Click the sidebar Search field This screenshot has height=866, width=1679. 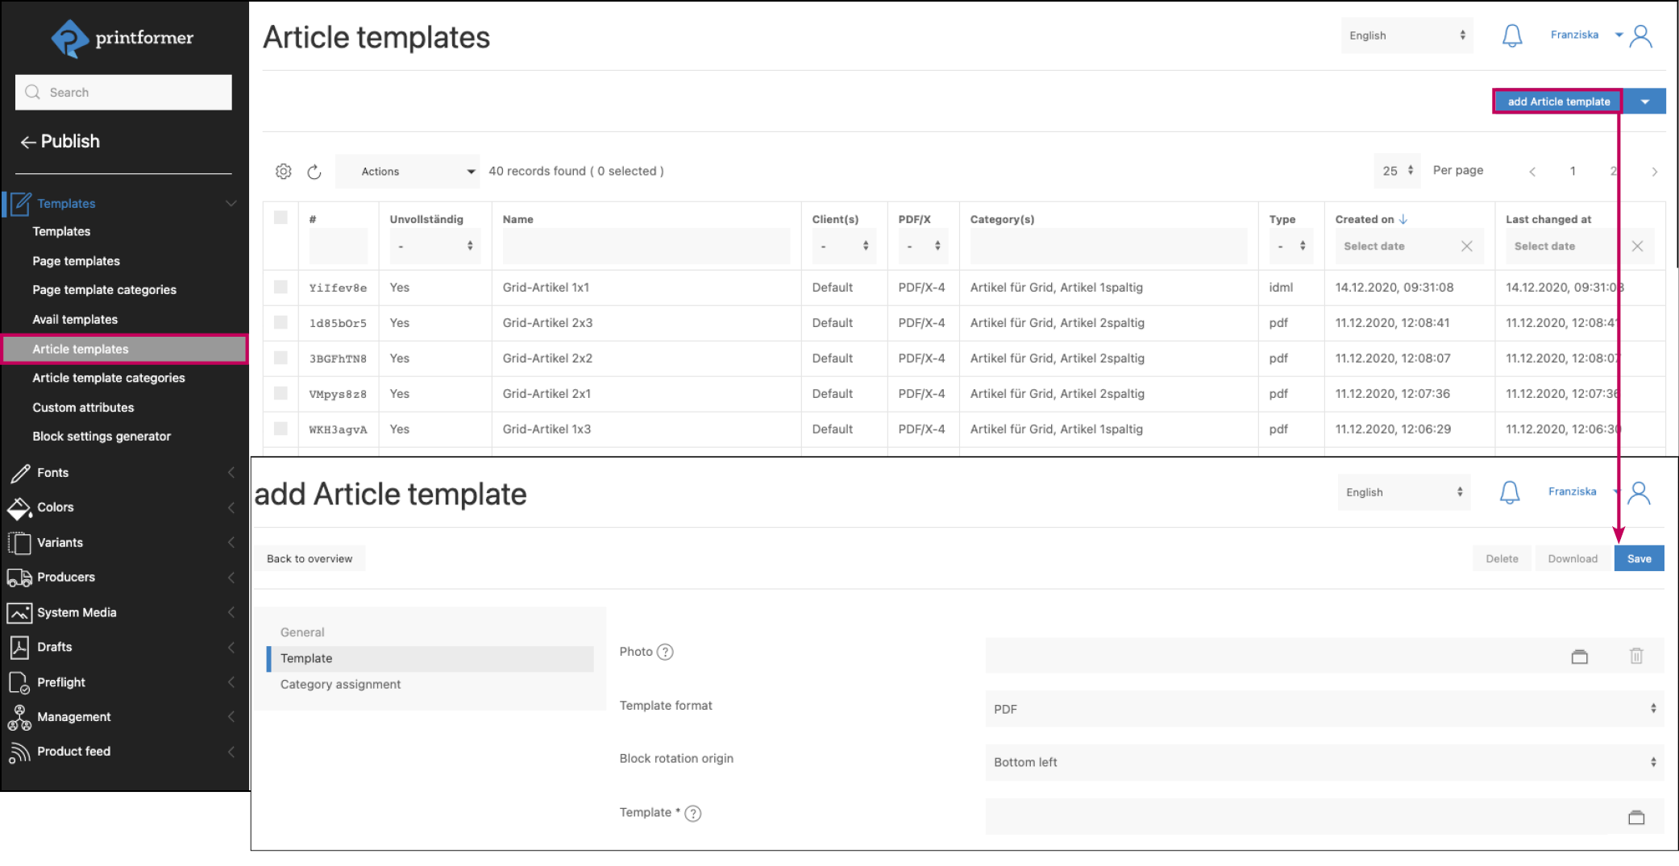coord(123,93)
